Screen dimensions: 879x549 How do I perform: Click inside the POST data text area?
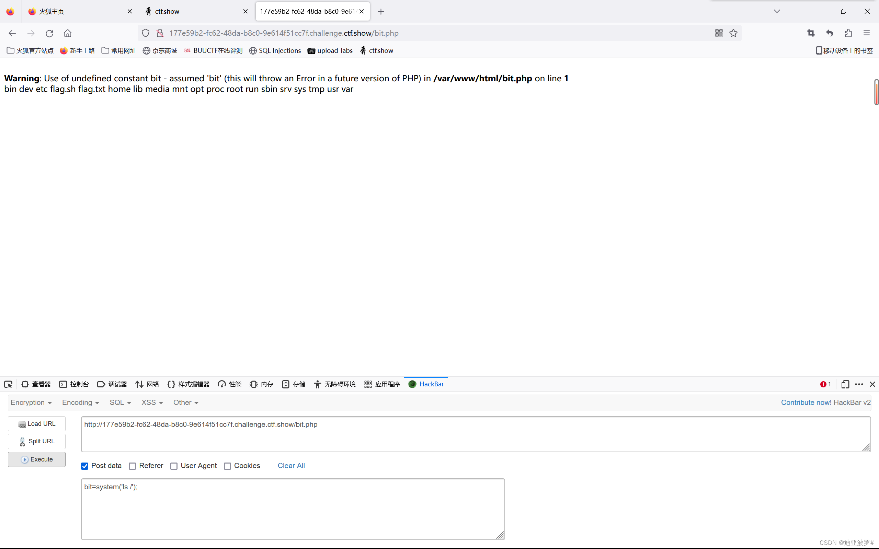click(293, 508)
